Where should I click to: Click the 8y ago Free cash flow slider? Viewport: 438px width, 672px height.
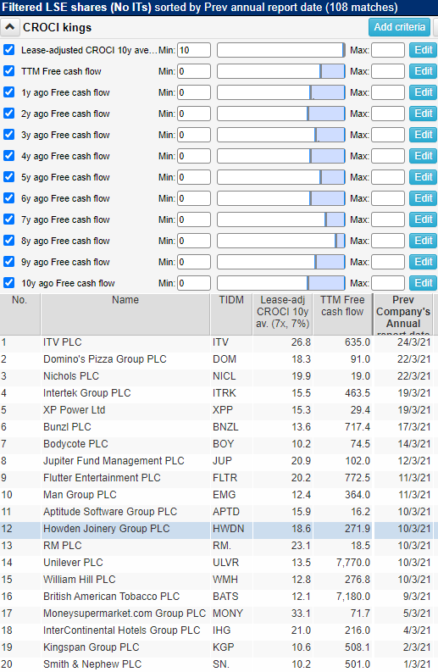[280, 241]
